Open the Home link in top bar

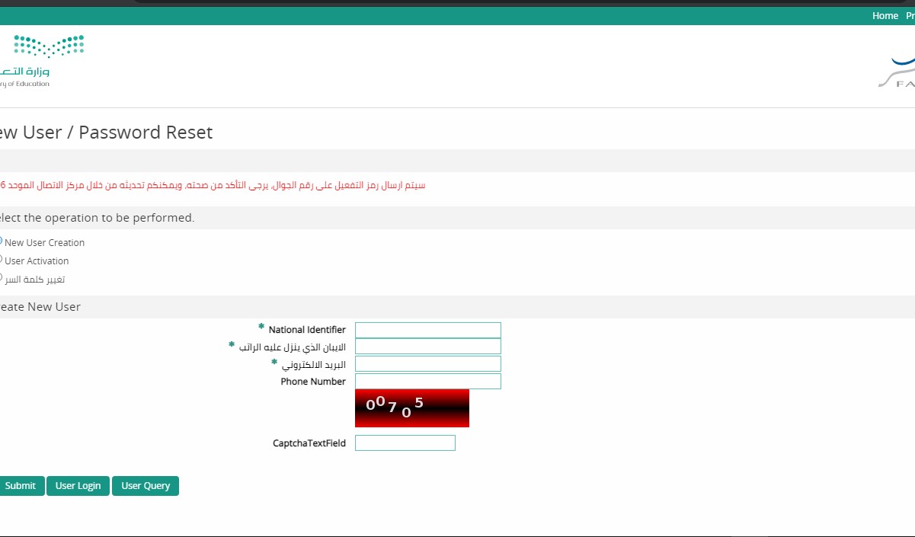[x=885, y=16]
